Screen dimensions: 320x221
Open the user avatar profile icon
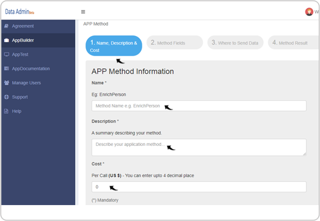click(x=309, y=12)
